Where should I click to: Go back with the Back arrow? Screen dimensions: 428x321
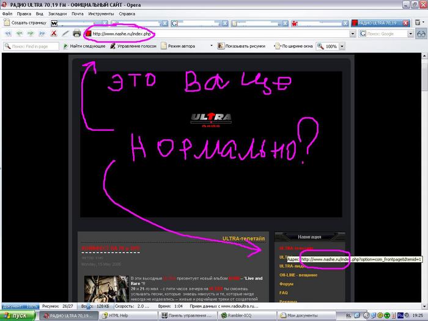click(x=19, y=34)
